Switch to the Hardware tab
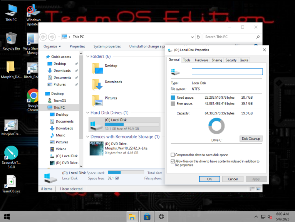The width and height of the screenshot is (295, 222). click(201, 60)
